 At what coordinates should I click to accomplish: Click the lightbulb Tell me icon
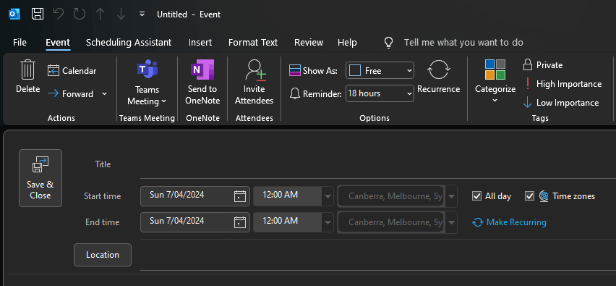pos(388,43)
